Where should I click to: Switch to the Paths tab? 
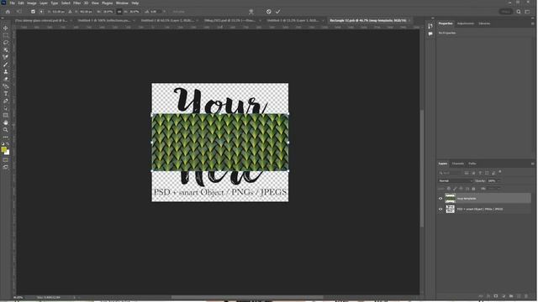472,164
